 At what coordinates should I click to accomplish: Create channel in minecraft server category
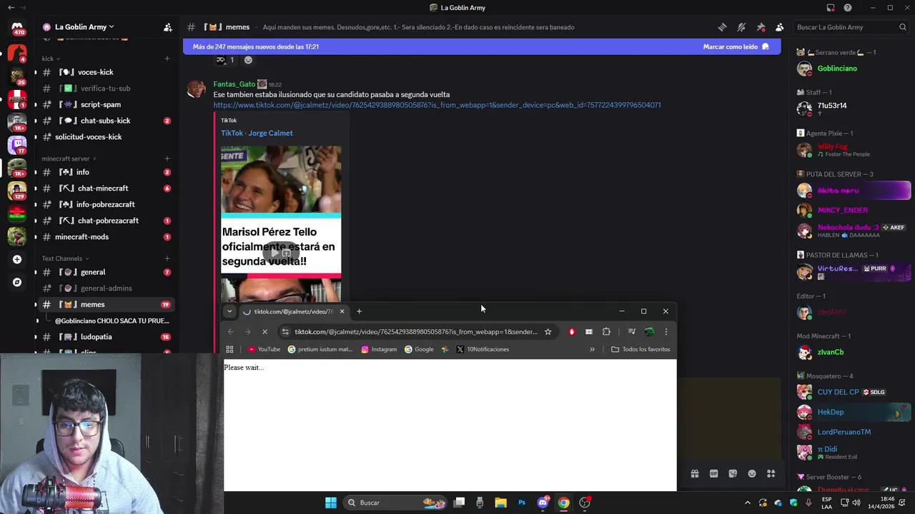[x=167, y=158]
